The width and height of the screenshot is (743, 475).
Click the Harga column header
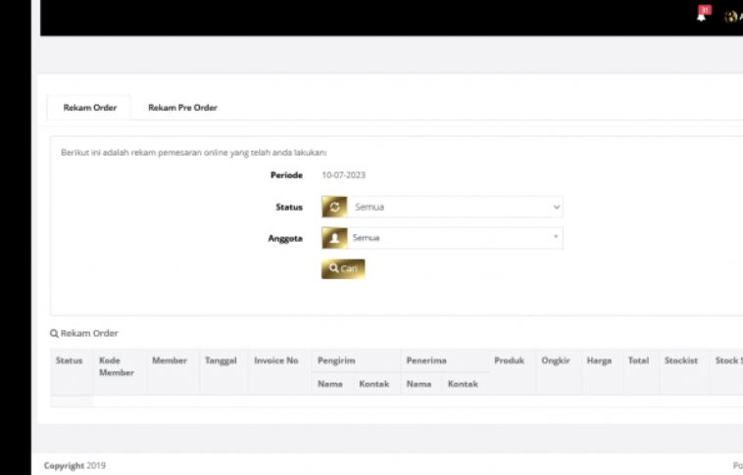(x=599, y=360)
